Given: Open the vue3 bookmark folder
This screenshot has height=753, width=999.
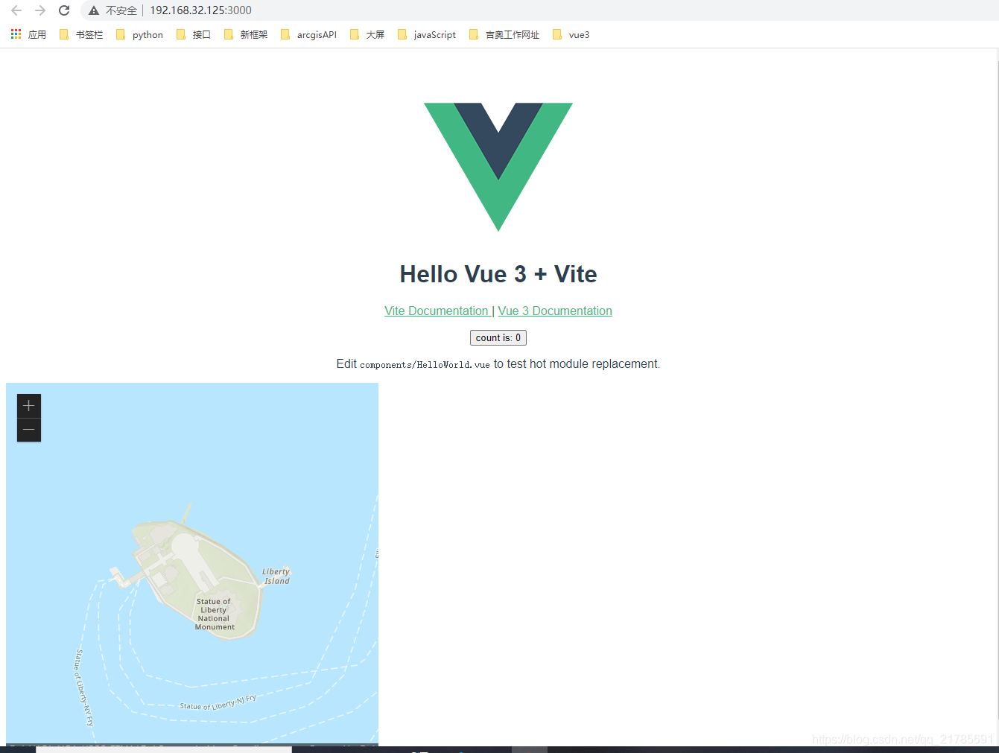Looking at the screenshot, I should tap(571, 34).
